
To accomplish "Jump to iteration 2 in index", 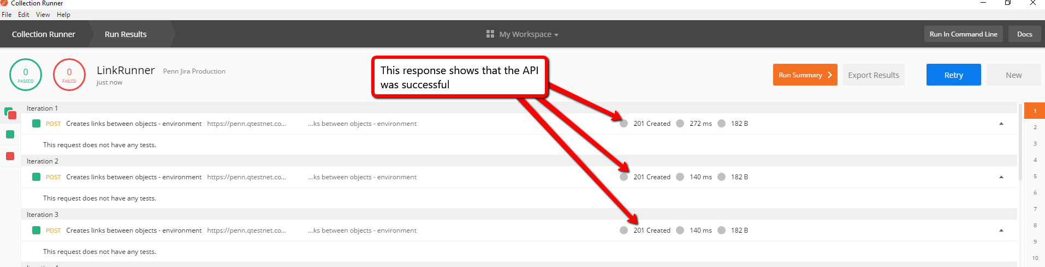I will [x=1035, y=127].
